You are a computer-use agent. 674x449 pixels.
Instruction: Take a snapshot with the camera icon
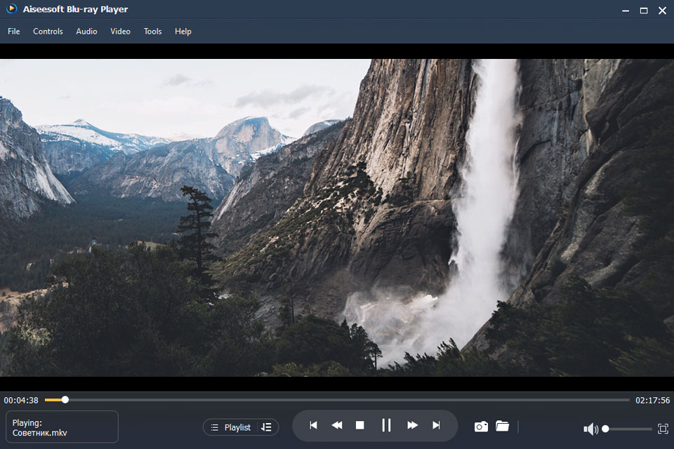tap(481, 426)
